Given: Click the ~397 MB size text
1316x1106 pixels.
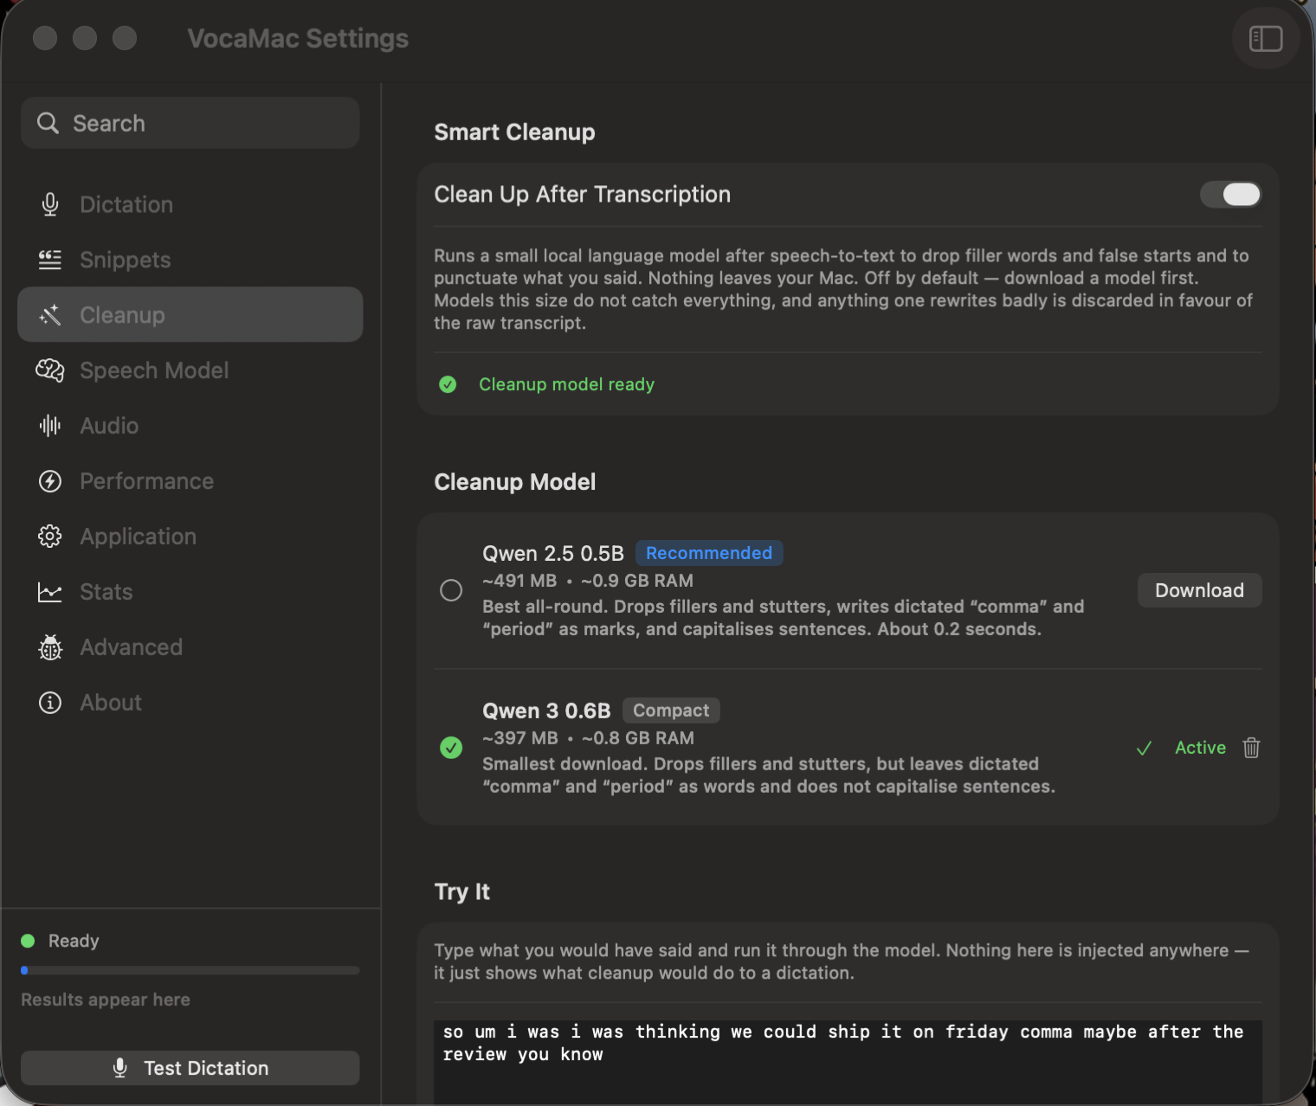Looking at the screenshot, I should tap(520, 738).
